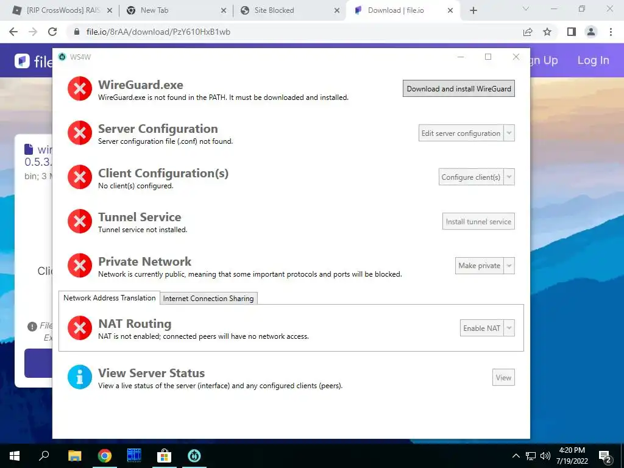Click the browser forward arrow
The height and width of the screenshot is (468, 624).
[x=33, y=32]
